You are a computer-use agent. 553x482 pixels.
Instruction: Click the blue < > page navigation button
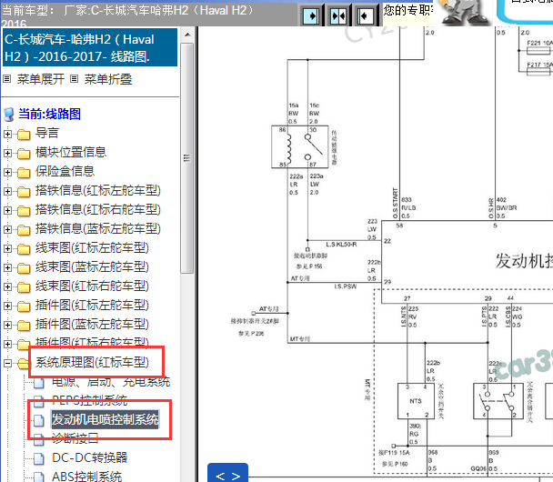click(227, 473)
